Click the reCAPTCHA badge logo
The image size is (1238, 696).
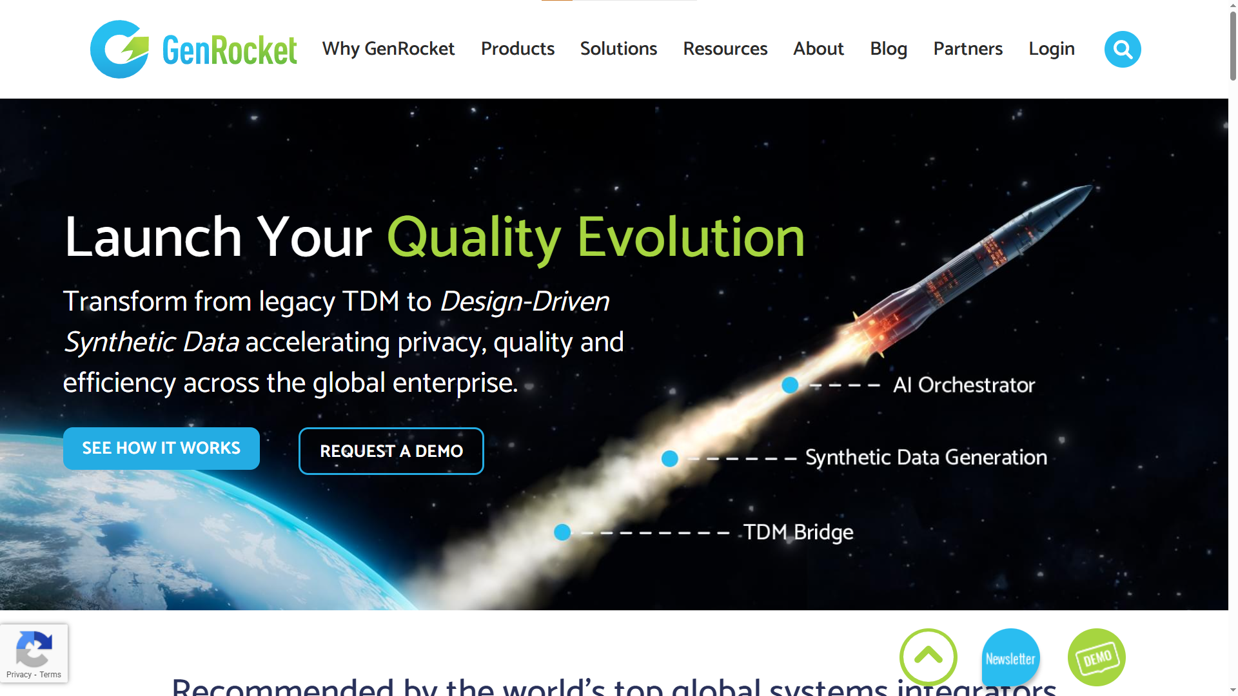point(34,649)
